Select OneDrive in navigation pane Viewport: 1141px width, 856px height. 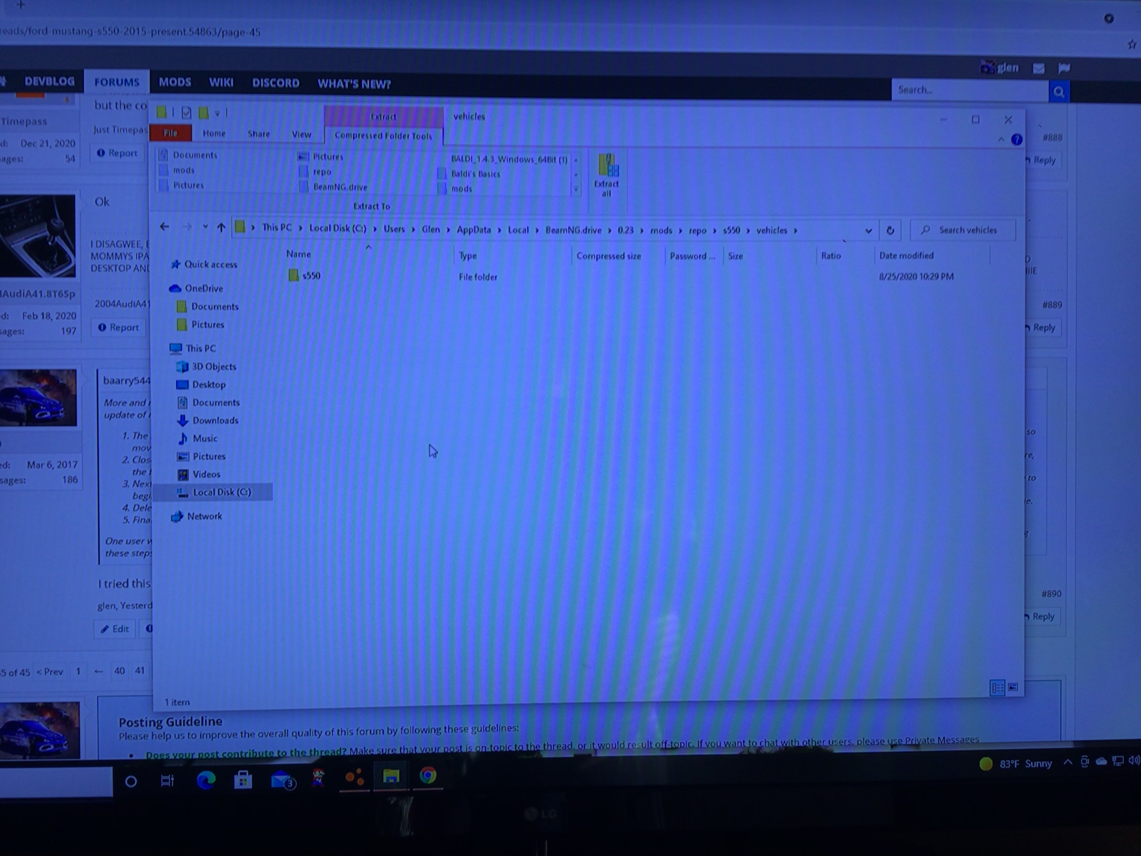pyautogui.click(x=196, y=288)
